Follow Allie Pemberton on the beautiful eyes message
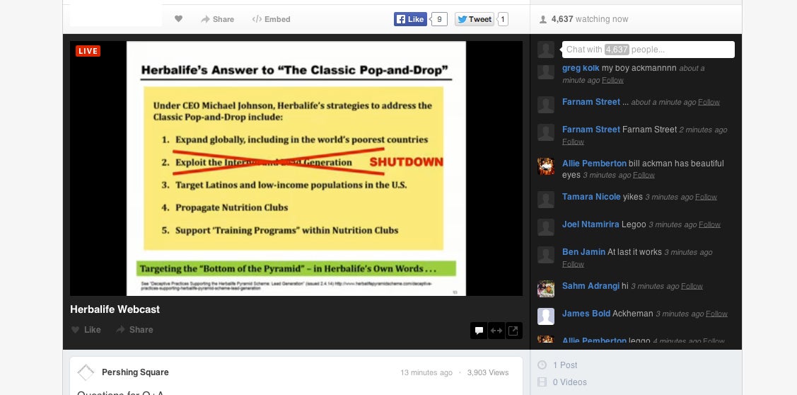This screenshot has height=395, width=797. click(644, 175)
